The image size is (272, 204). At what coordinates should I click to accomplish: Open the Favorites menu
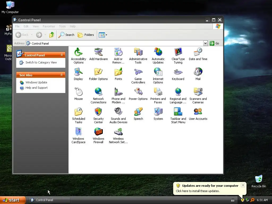[x=49, y=26]
